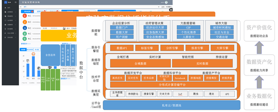Click the Notebook box

click(x=180, y=78)
